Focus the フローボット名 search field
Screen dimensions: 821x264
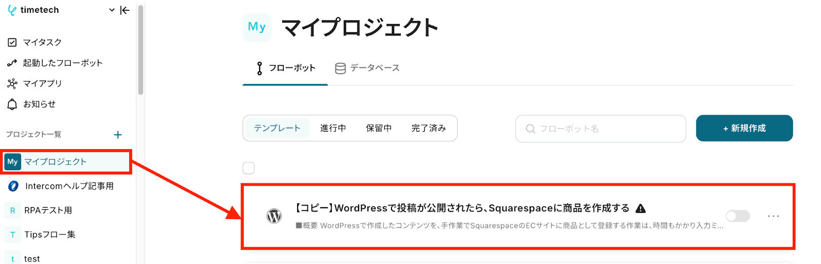coord(600,129)
